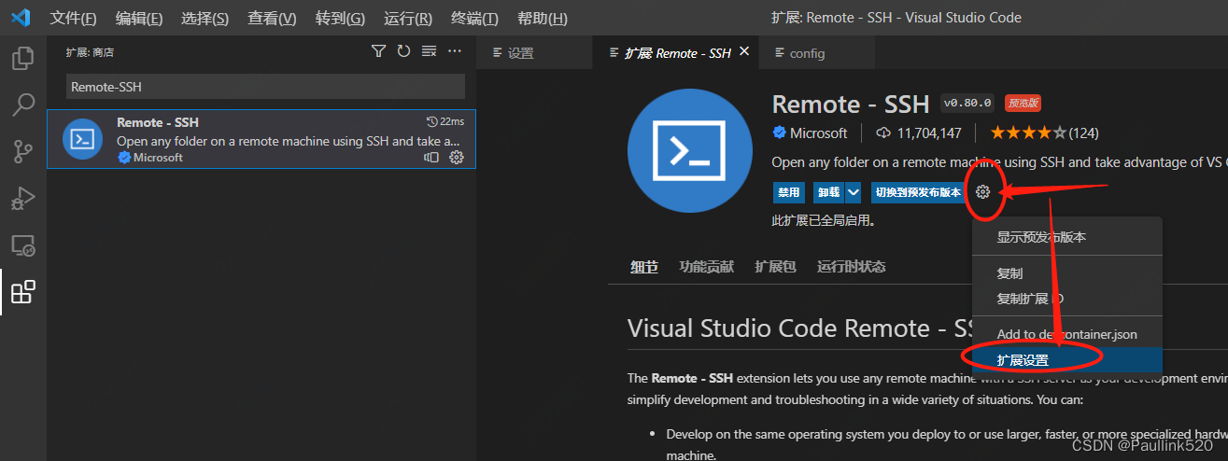Switch to the 设置 editor tab
The height and width of the screenshot is (461, 1228).
[534, 53]
